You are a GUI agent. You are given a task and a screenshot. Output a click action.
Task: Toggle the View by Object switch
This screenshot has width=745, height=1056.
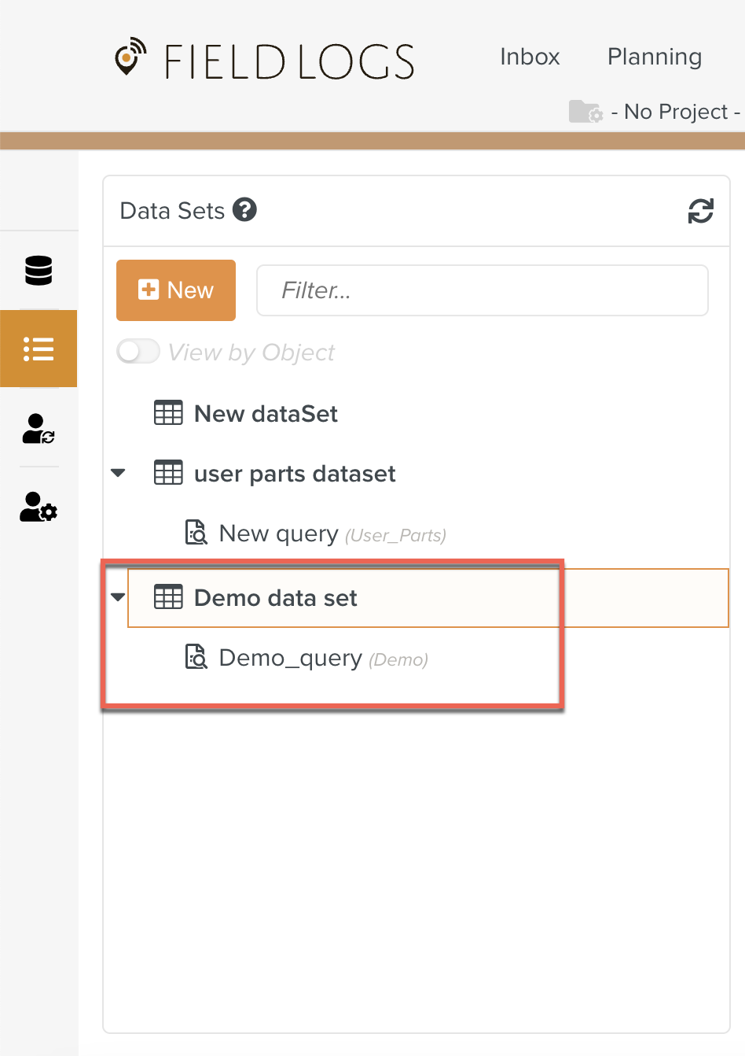138,352
